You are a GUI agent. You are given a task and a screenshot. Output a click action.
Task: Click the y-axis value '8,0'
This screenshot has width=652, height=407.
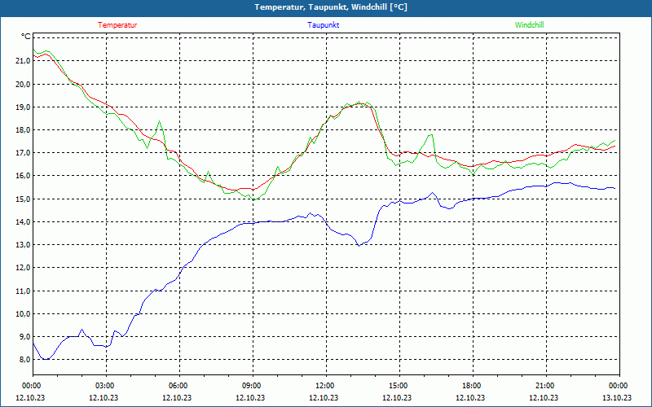[25, 360]
